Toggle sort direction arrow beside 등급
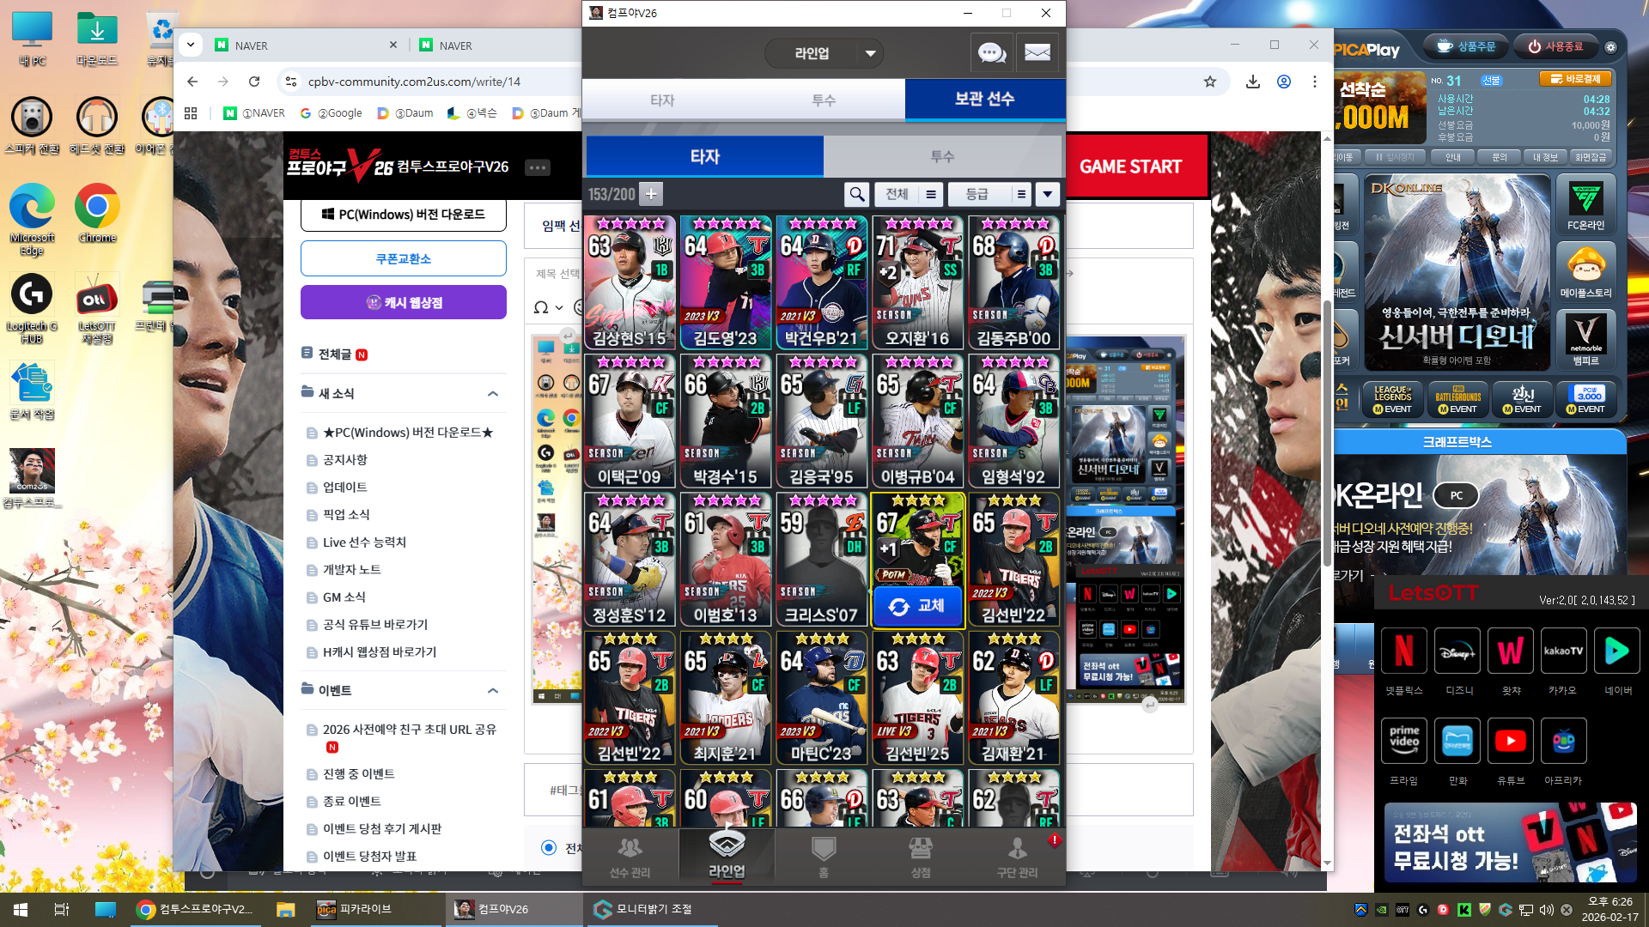Viewport: 1649px width, 927px height. coord(1047,194)
